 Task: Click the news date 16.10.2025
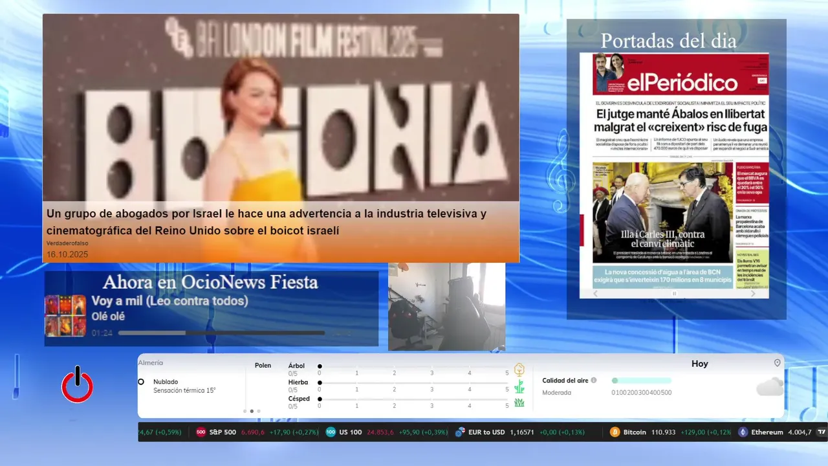(67, 254)
